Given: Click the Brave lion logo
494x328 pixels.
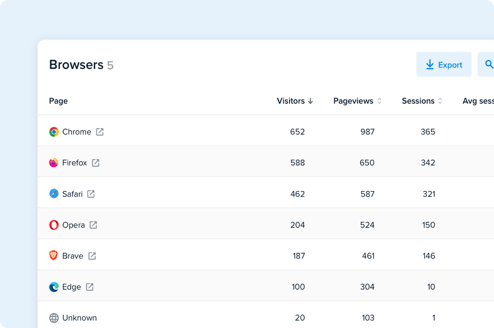Looking at the screenshot, I should pos(53,255).
